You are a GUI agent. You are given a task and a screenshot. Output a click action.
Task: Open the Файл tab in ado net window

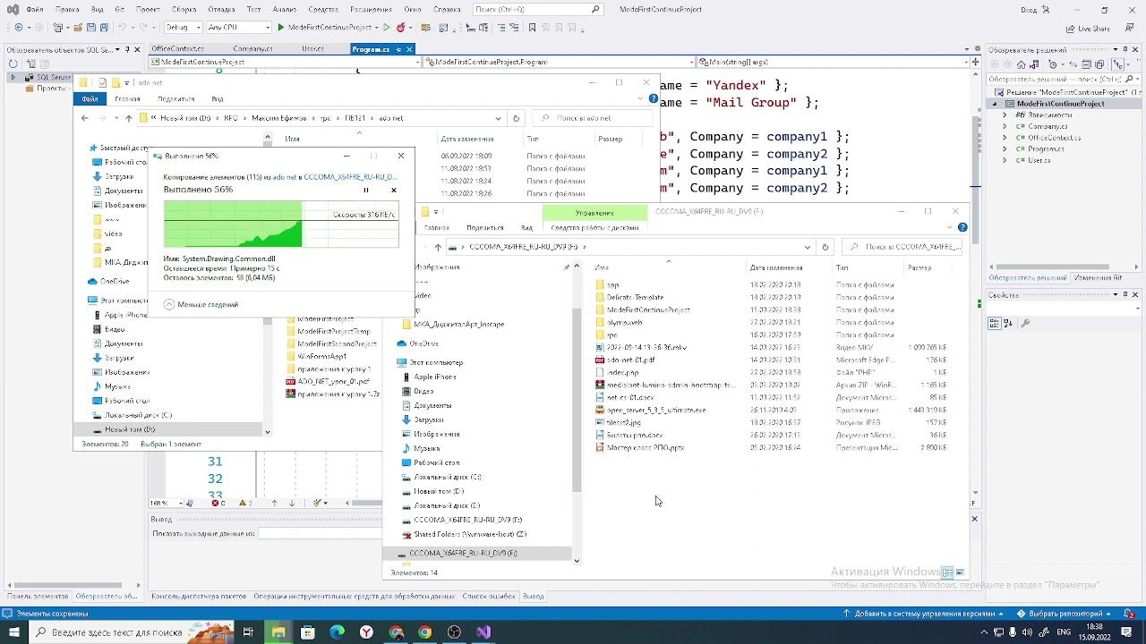(90, 99)
